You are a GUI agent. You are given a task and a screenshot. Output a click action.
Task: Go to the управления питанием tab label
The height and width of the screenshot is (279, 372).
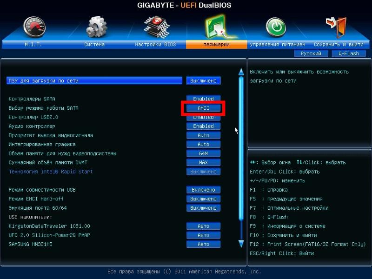click(277, 44)
